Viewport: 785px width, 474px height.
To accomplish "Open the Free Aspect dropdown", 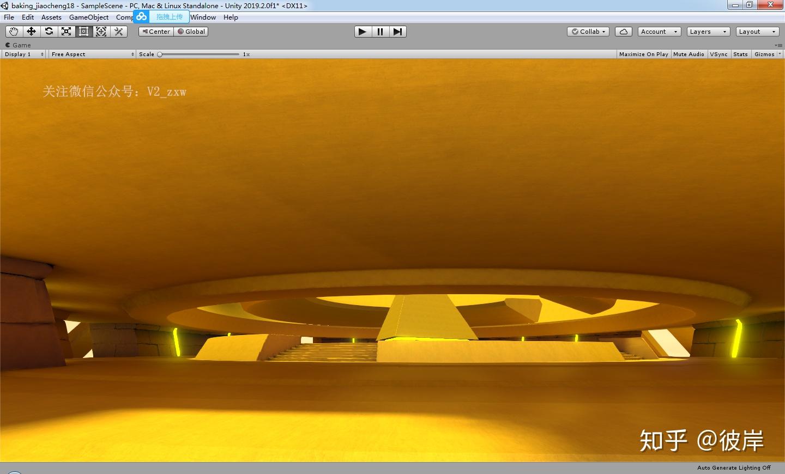I will pos(92,54).
